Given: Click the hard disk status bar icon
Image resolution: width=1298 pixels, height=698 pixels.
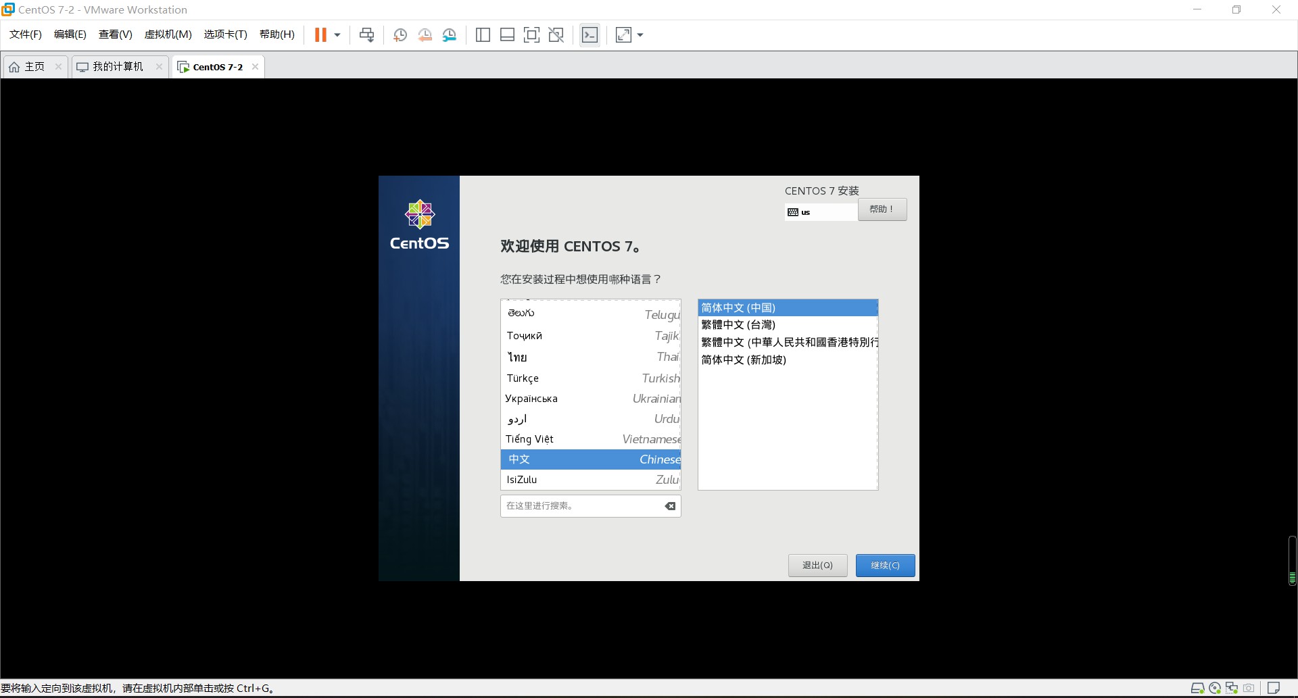Looking at the screenshot, I should [x=1197, y=689].
